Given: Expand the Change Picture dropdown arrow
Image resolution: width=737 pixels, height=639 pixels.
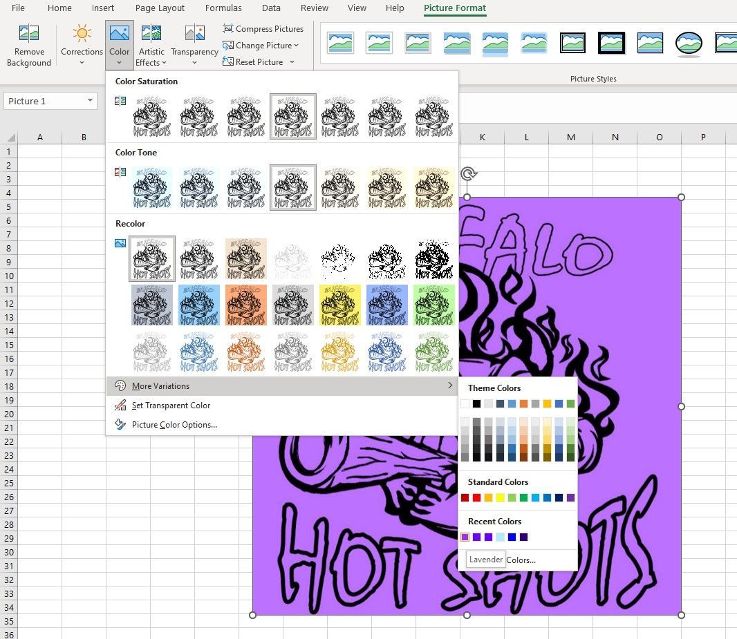Looking at the screenshot, I should tap(296, 46).
